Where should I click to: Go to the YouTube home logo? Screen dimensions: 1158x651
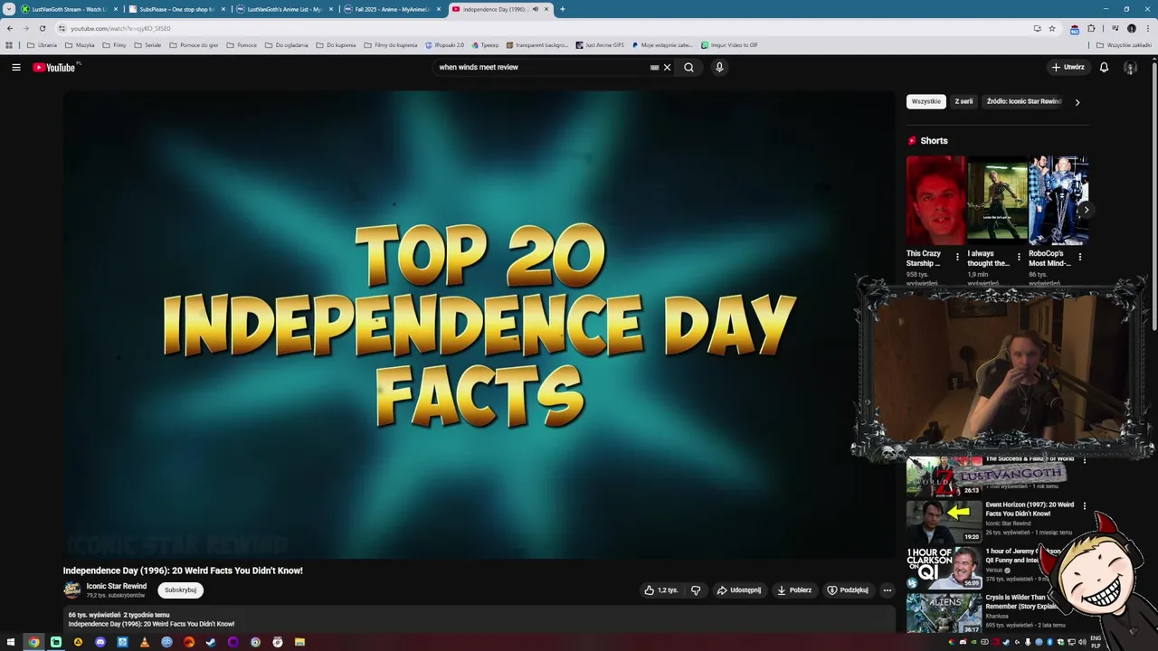54,67
